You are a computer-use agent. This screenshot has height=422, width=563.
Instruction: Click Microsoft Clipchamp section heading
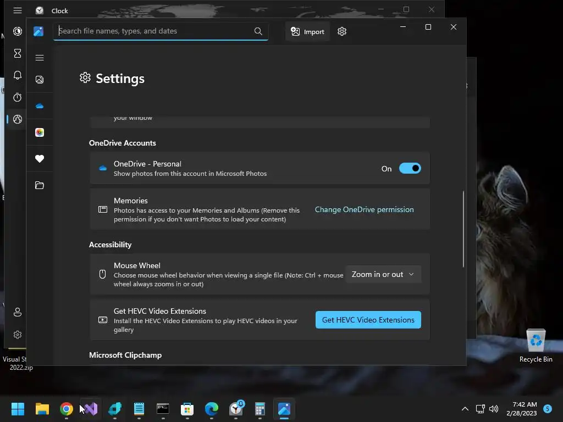pos(125,355)
